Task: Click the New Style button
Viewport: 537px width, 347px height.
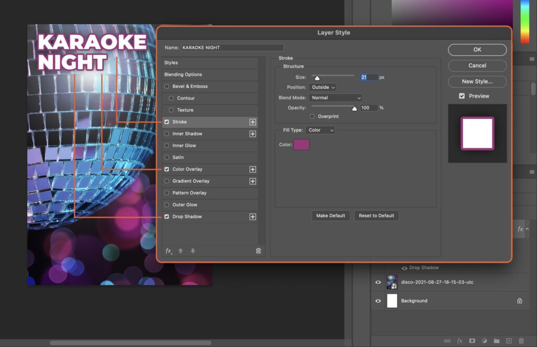Action: (x=477, y=81)
